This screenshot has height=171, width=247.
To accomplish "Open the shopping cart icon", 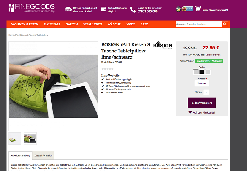I will pos(198,9).
